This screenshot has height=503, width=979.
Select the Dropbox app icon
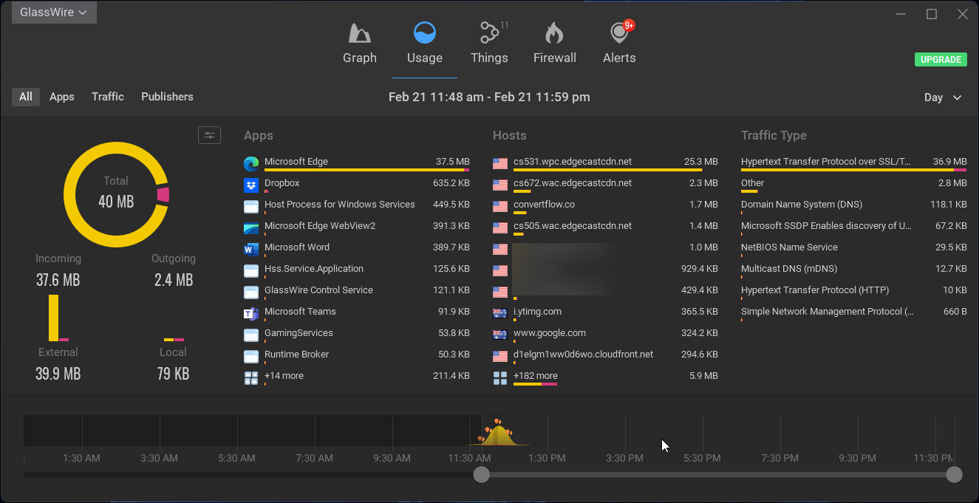[251, 184]
